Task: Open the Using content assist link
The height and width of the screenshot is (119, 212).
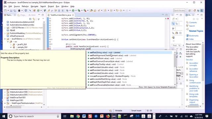Action: pyautogui.click(x=195, y=82)
